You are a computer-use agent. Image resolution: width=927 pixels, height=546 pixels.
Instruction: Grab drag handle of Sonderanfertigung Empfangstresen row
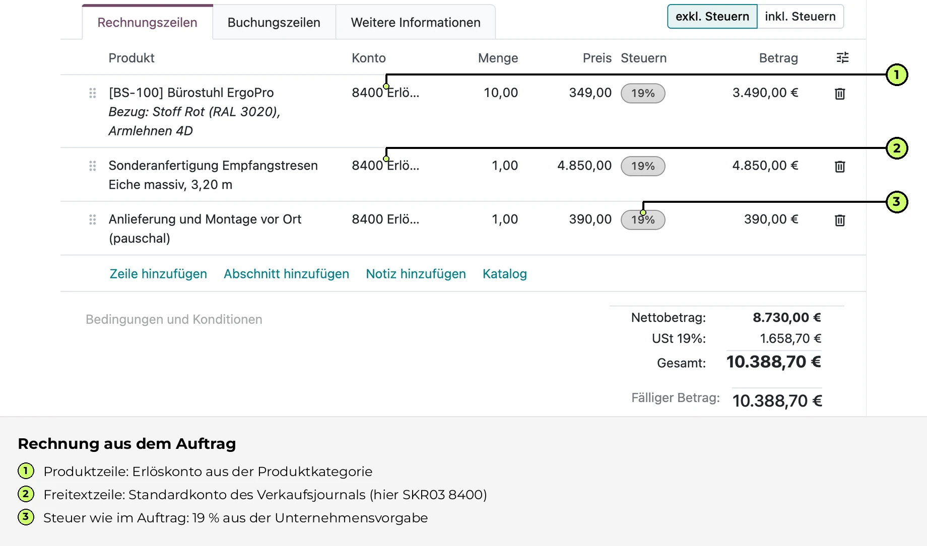tap(93, 166)
